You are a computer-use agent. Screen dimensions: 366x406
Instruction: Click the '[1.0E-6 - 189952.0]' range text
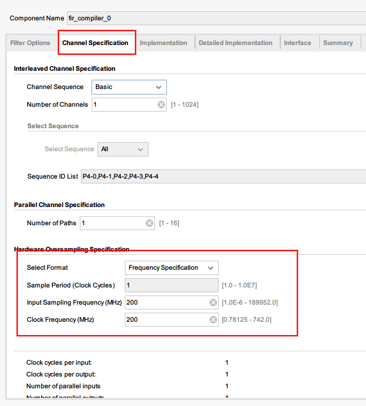pyautogui.click(x=250, y=302)
